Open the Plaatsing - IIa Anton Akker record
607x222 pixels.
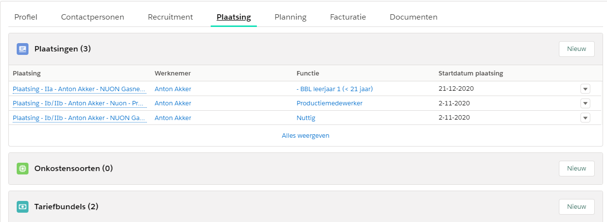pos(79,89)
